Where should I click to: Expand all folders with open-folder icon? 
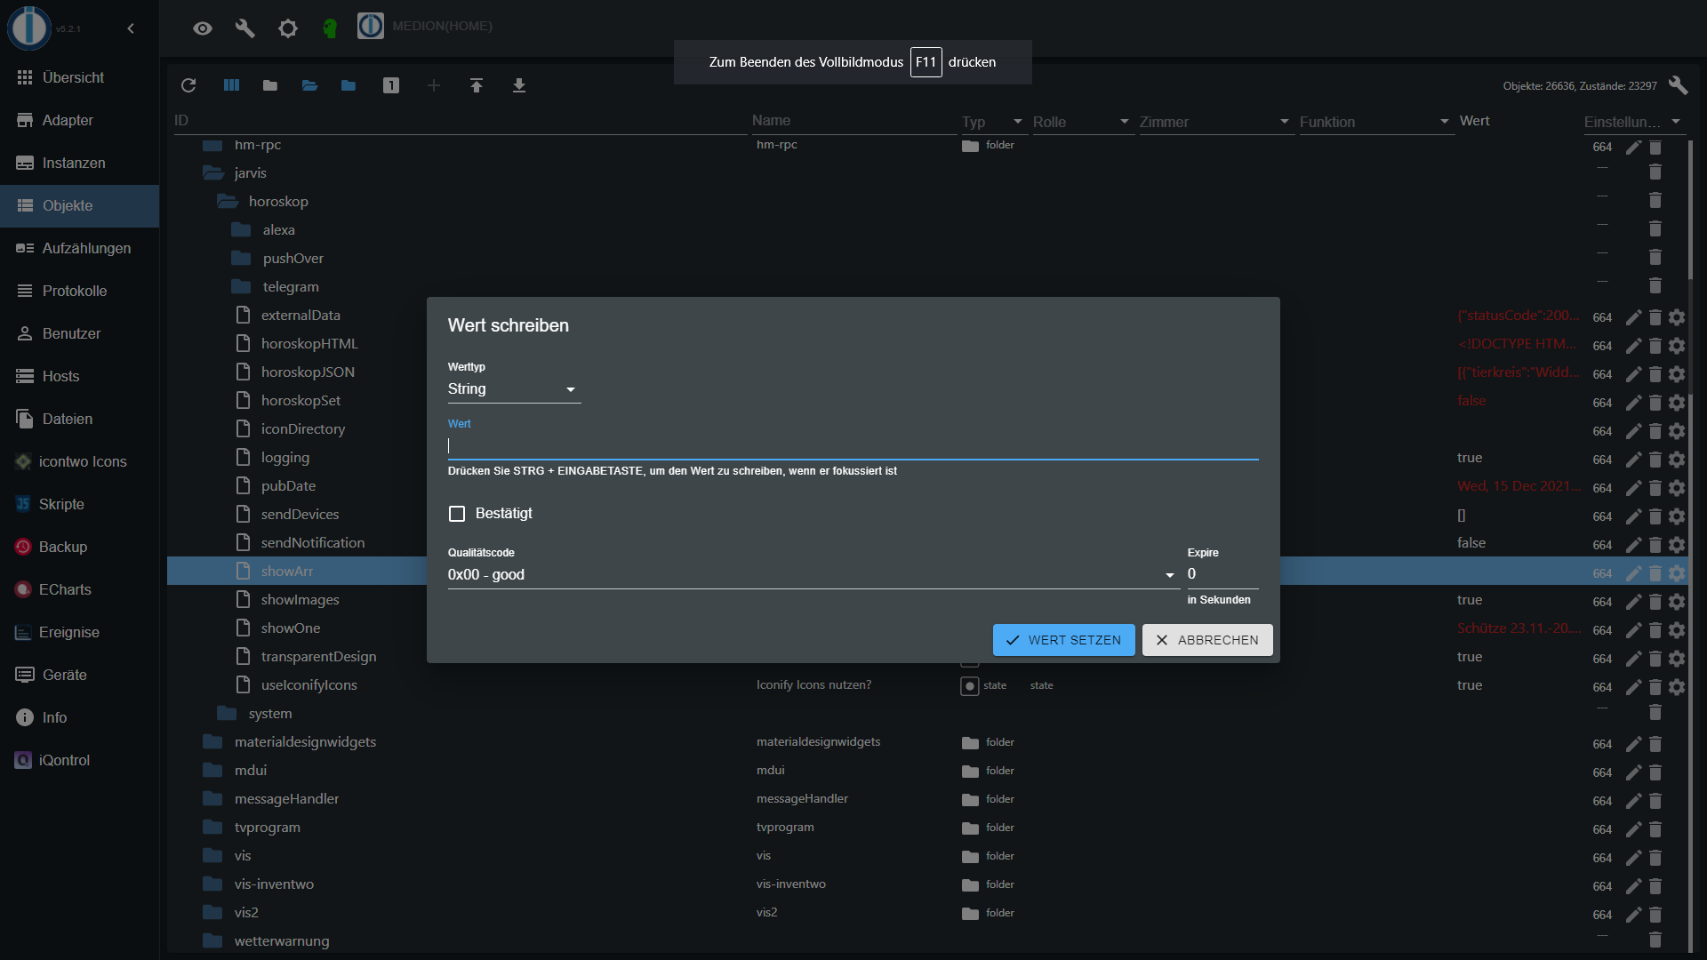(x=309, y=85)
